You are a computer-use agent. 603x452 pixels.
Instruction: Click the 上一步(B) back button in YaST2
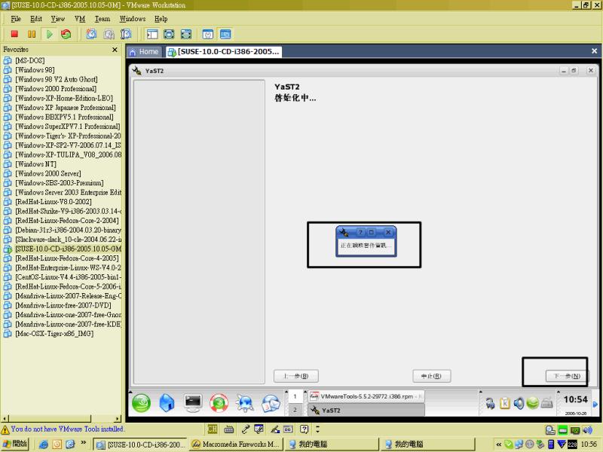pyautogui.click(x=296, y=376)
